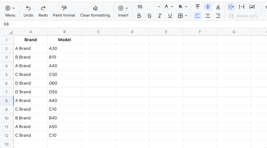Click the Clear formatting eraser

pyautogui.click(x=95, y=8)
